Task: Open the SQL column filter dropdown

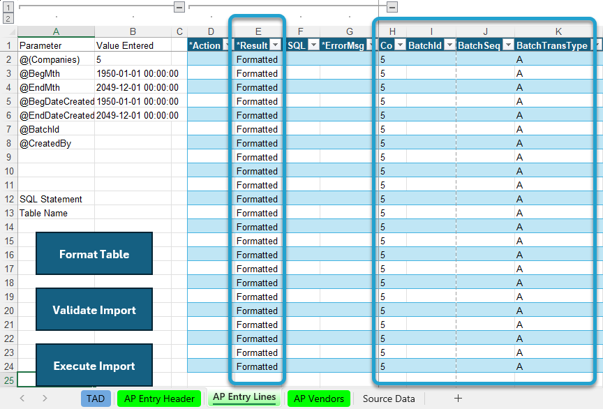Action: (x=314, y=45)
